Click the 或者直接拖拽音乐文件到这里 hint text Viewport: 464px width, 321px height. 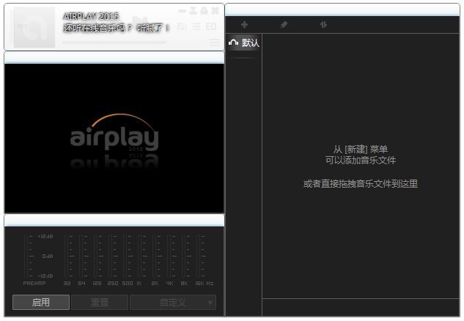click(361, 184)
